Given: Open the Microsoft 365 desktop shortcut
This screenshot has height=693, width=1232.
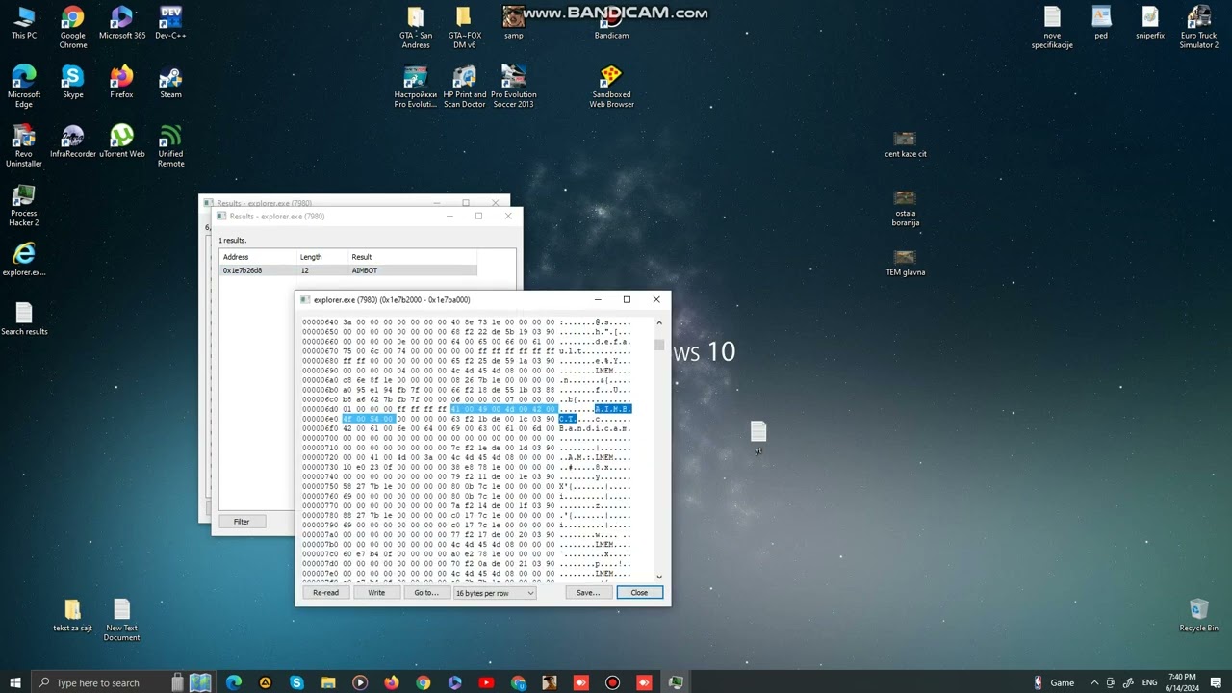Looking at the screenshot, I should [122, 23].
